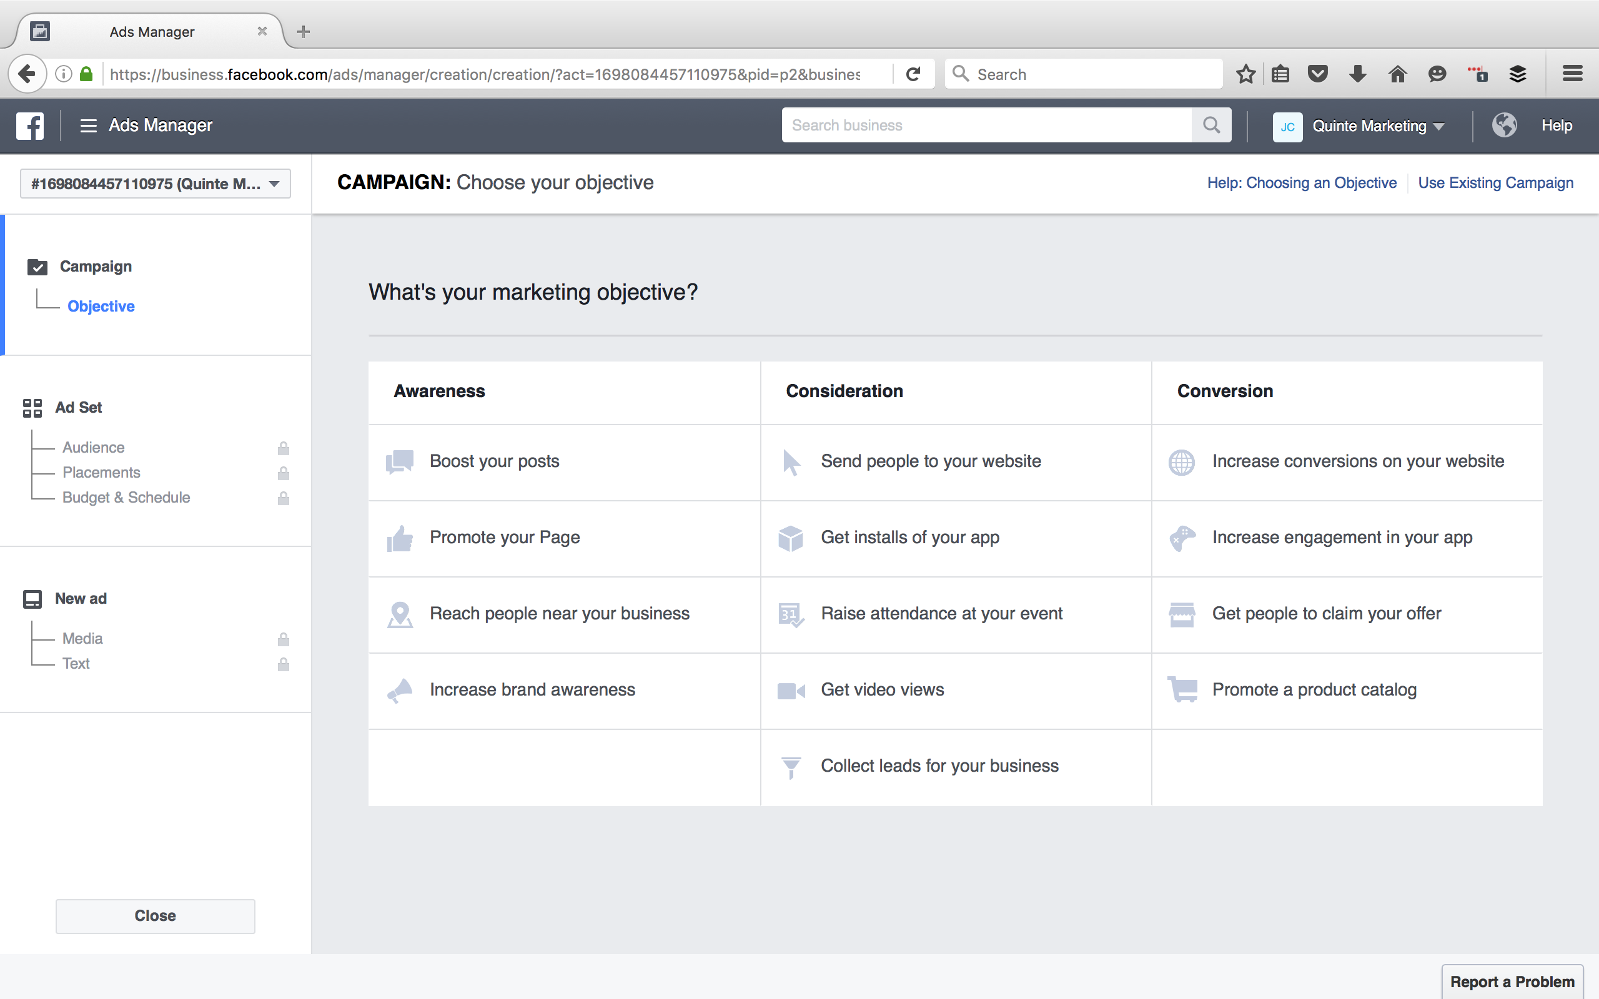Open the Ads Manager hamburger menu
1599x999 pixels.
click(89, 125)
